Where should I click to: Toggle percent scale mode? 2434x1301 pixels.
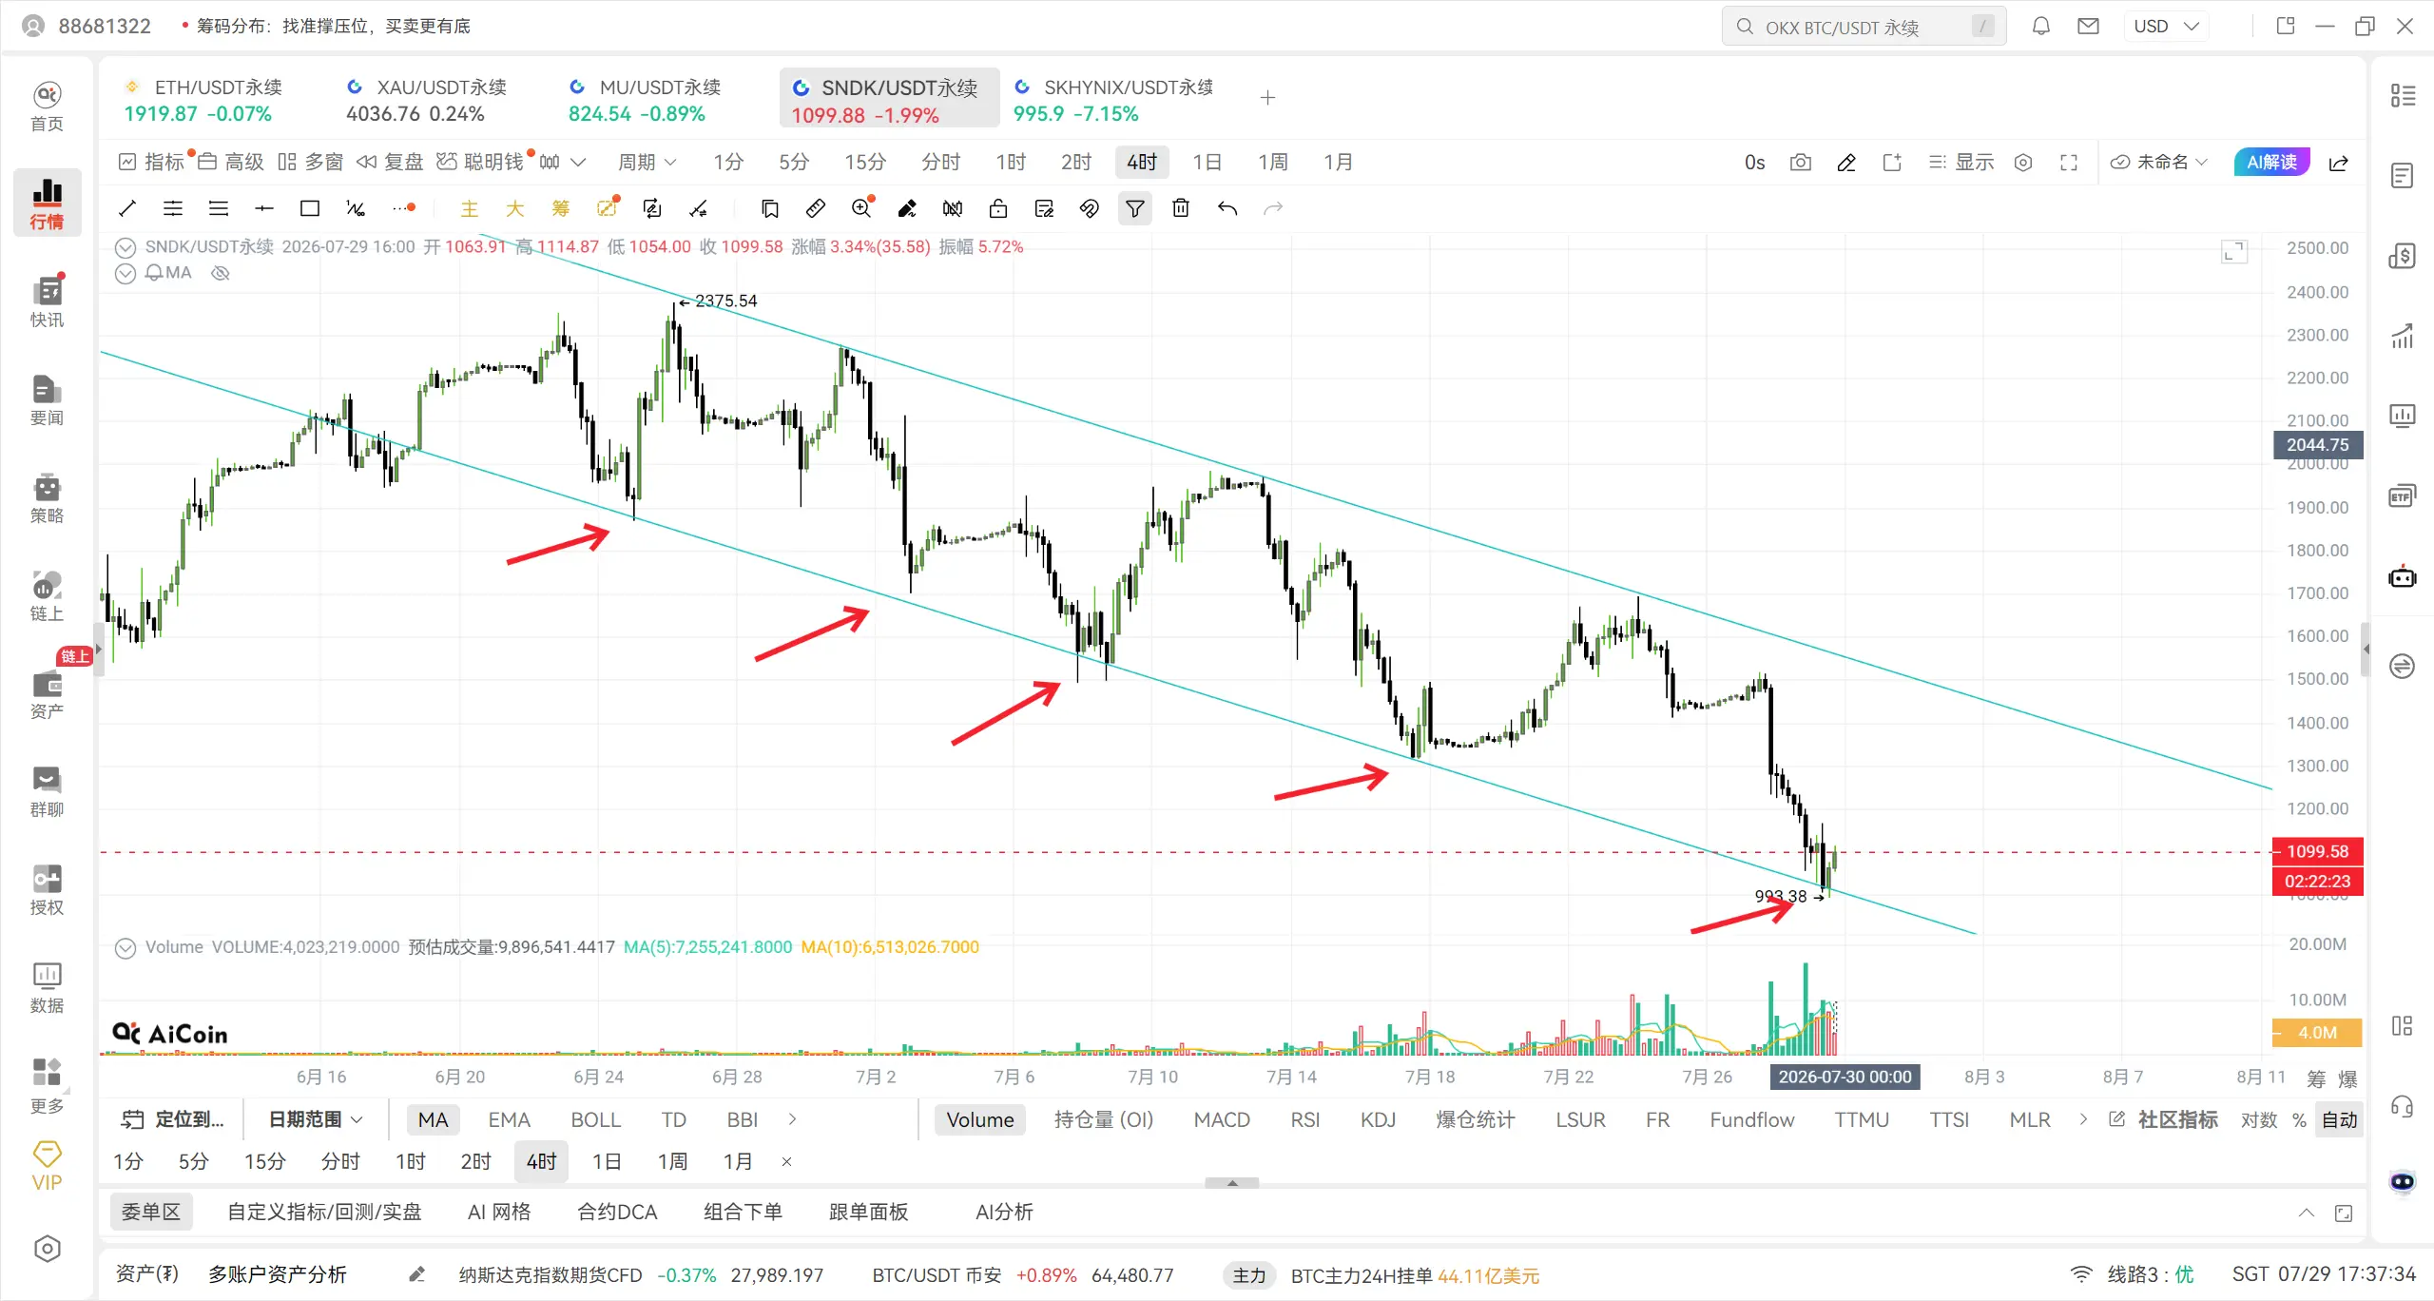(x=2299, y=1119)
